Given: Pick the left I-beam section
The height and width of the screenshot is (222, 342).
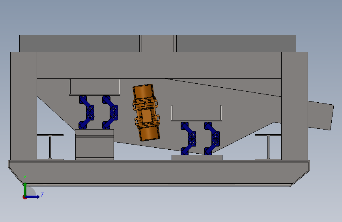Looking at the screenshot, I should pyautogui.click(x=50, y=147).
